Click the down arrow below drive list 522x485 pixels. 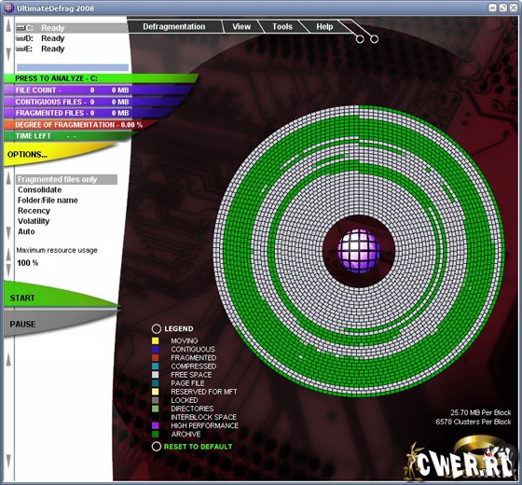8,53
